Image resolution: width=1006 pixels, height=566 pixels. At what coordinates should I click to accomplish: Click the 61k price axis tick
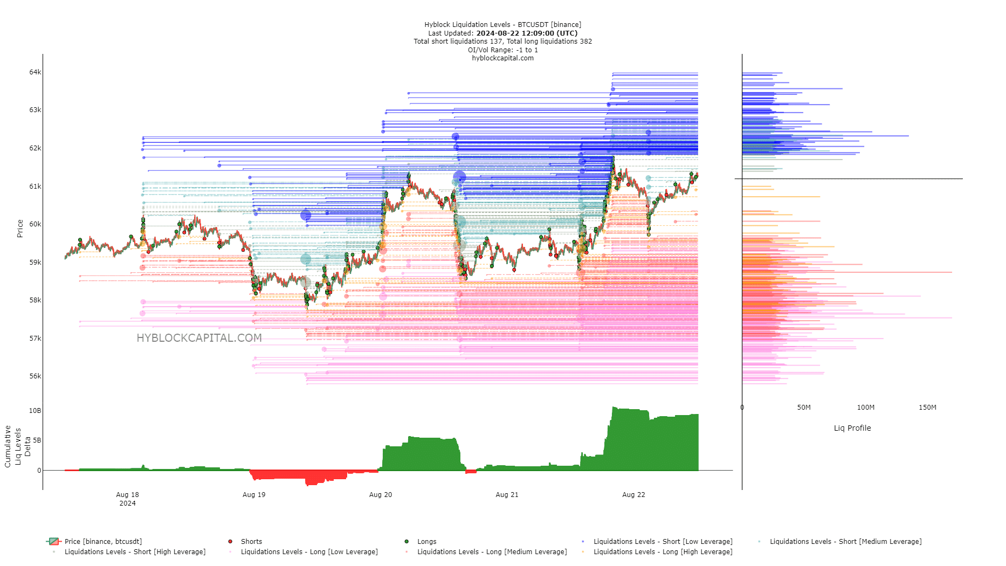click(35, 186)
